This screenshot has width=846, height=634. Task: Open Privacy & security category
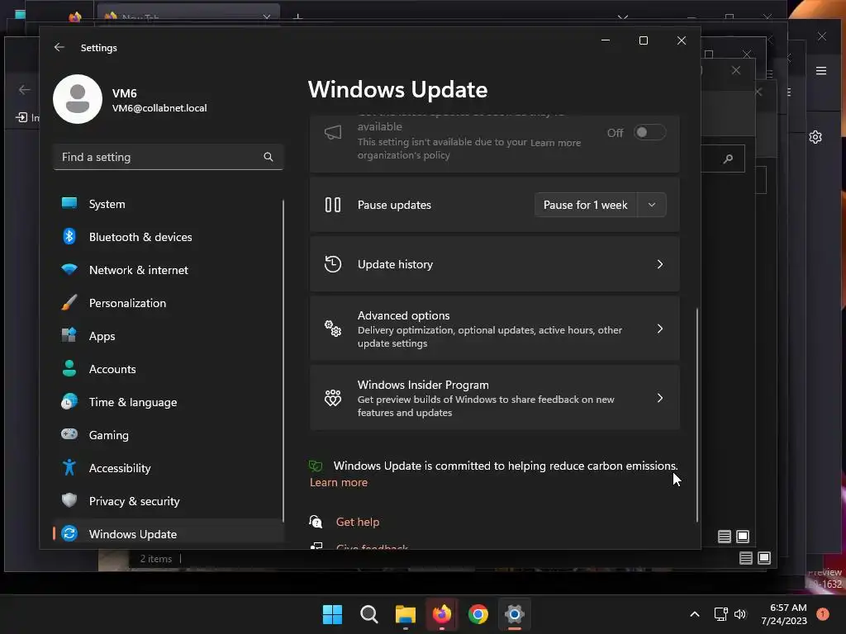tap(169, 501)
